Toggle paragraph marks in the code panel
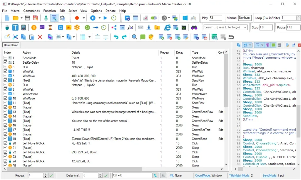301x180 pixels. 268,45
